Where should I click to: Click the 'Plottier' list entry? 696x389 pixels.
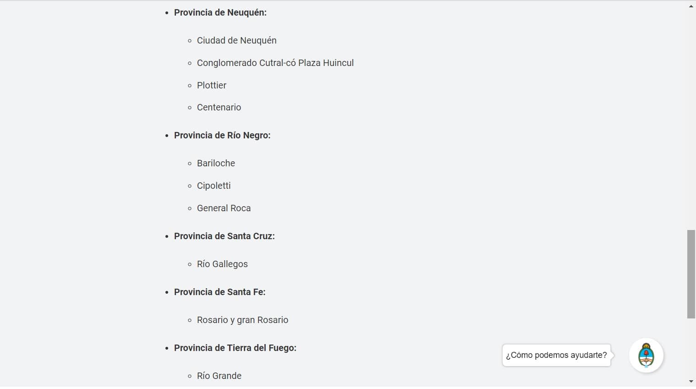(x=212, y=85)
